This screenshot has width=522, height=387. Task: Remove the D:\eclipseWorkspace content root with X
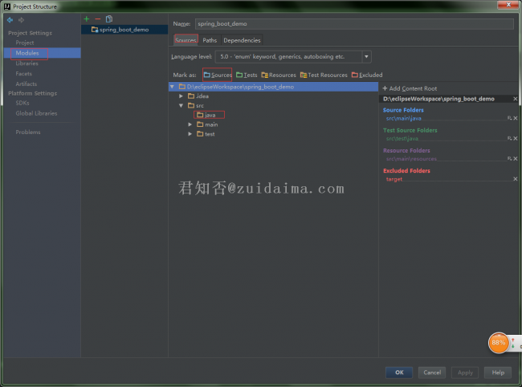click(x=516, y=98)
